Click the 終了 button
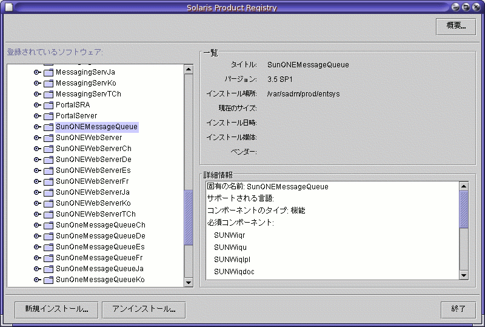This screenshot has height=327, width=485. 458,309
